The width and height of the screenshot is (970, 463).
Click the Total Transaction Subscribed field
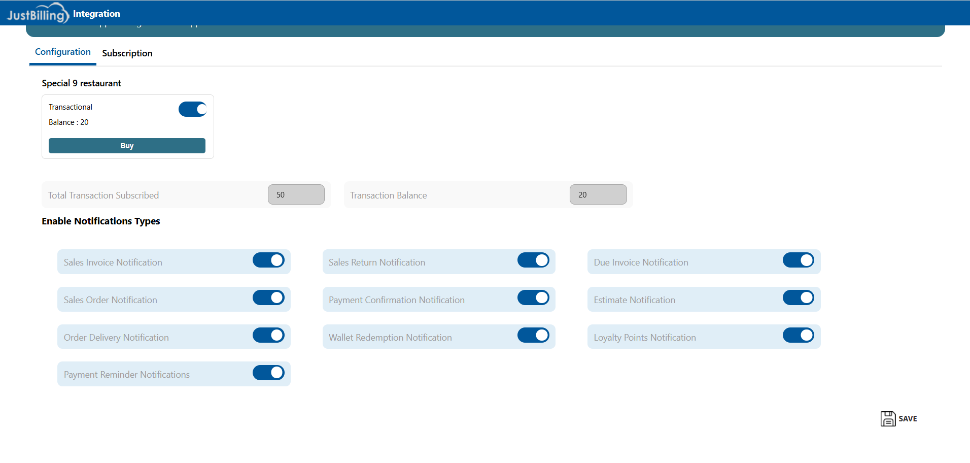296,195
